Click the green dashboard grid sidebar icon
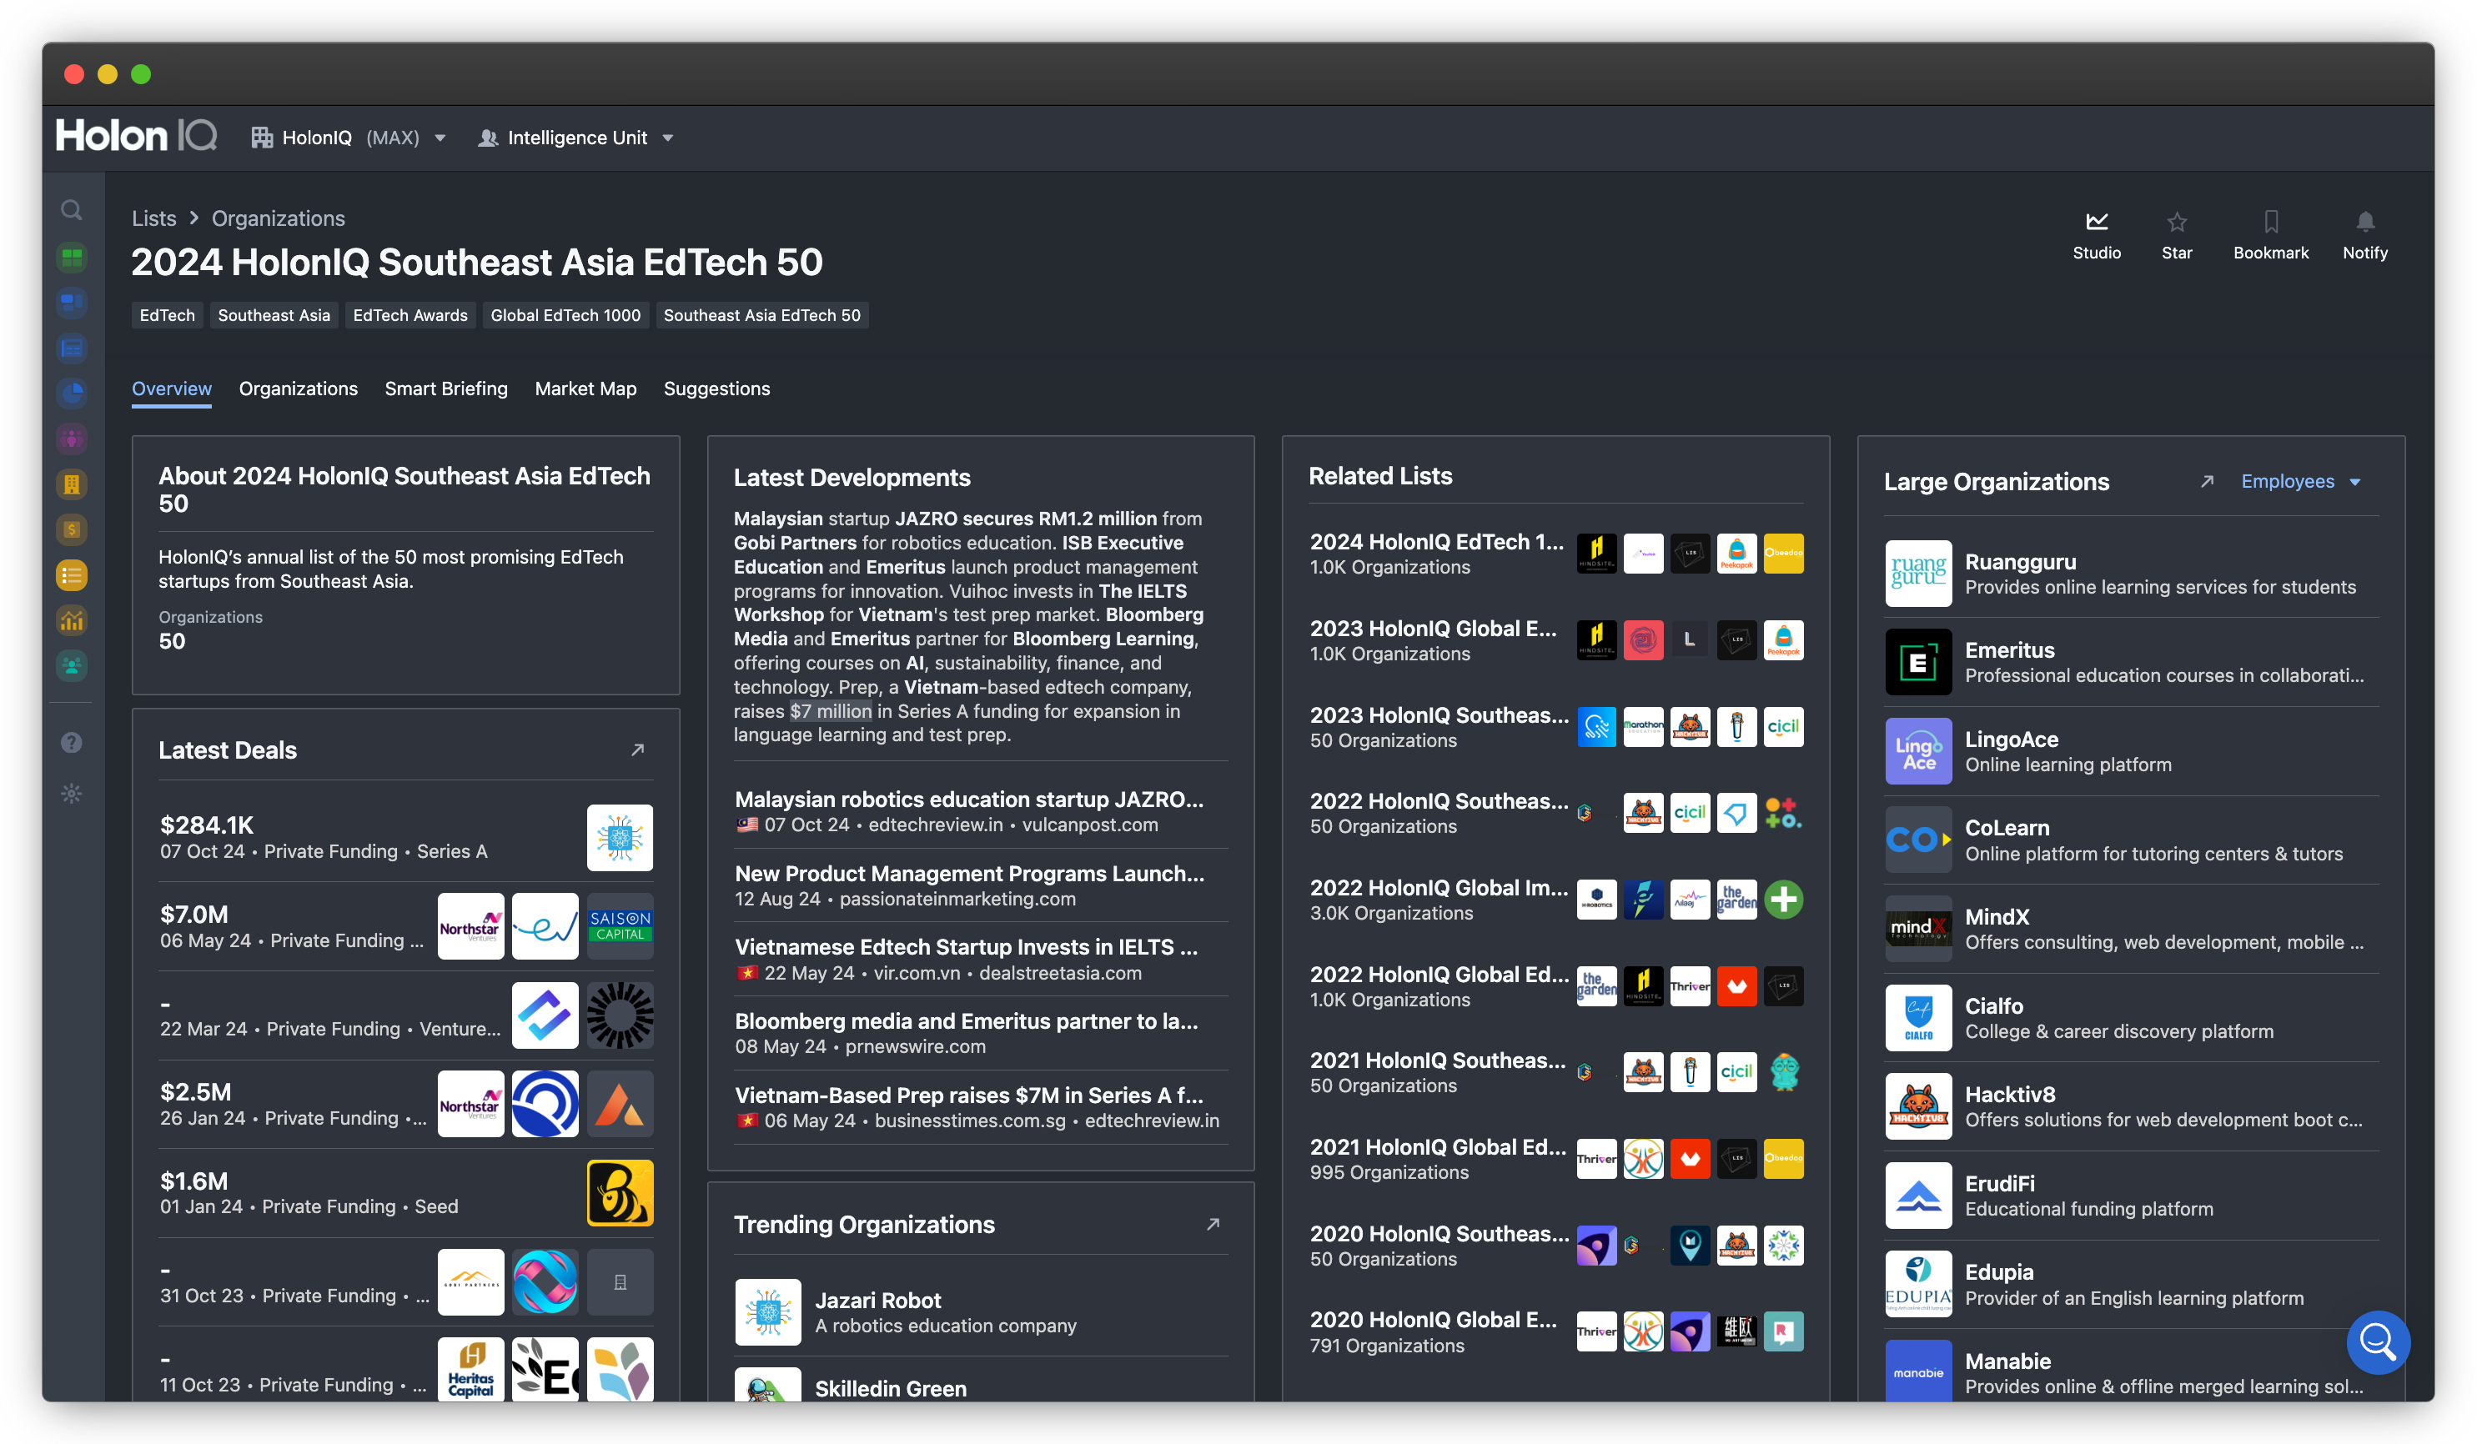 [72, 258]
